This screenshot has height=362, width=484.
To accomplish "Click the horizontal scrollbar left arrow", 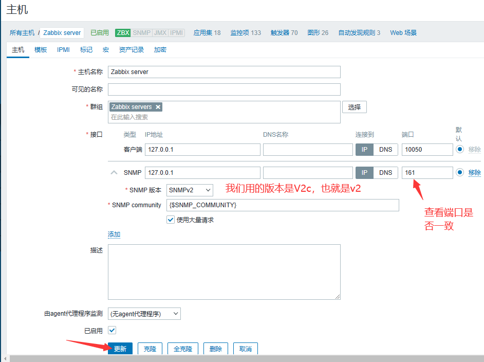I will coord(5,358).
